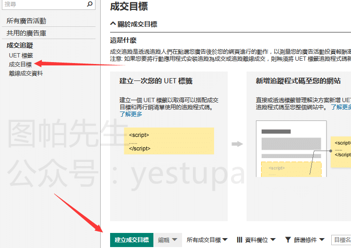Click the webpage mockup illustration
The width and height of the screenshot is (351, 248).
coord(291,149)
